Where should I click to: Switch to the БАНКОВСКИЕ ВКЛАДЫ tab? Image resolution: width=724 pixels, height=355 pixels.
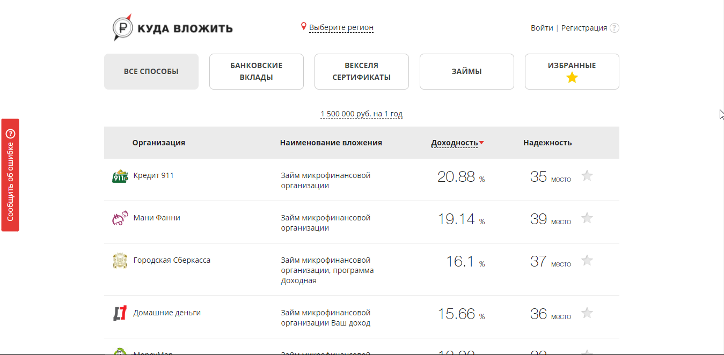[x=256, y=71]
